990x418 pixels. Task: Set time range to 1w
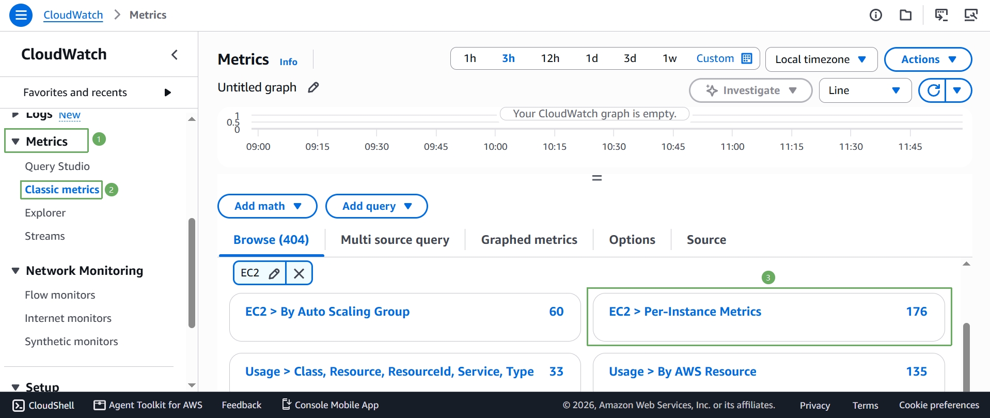670,58
